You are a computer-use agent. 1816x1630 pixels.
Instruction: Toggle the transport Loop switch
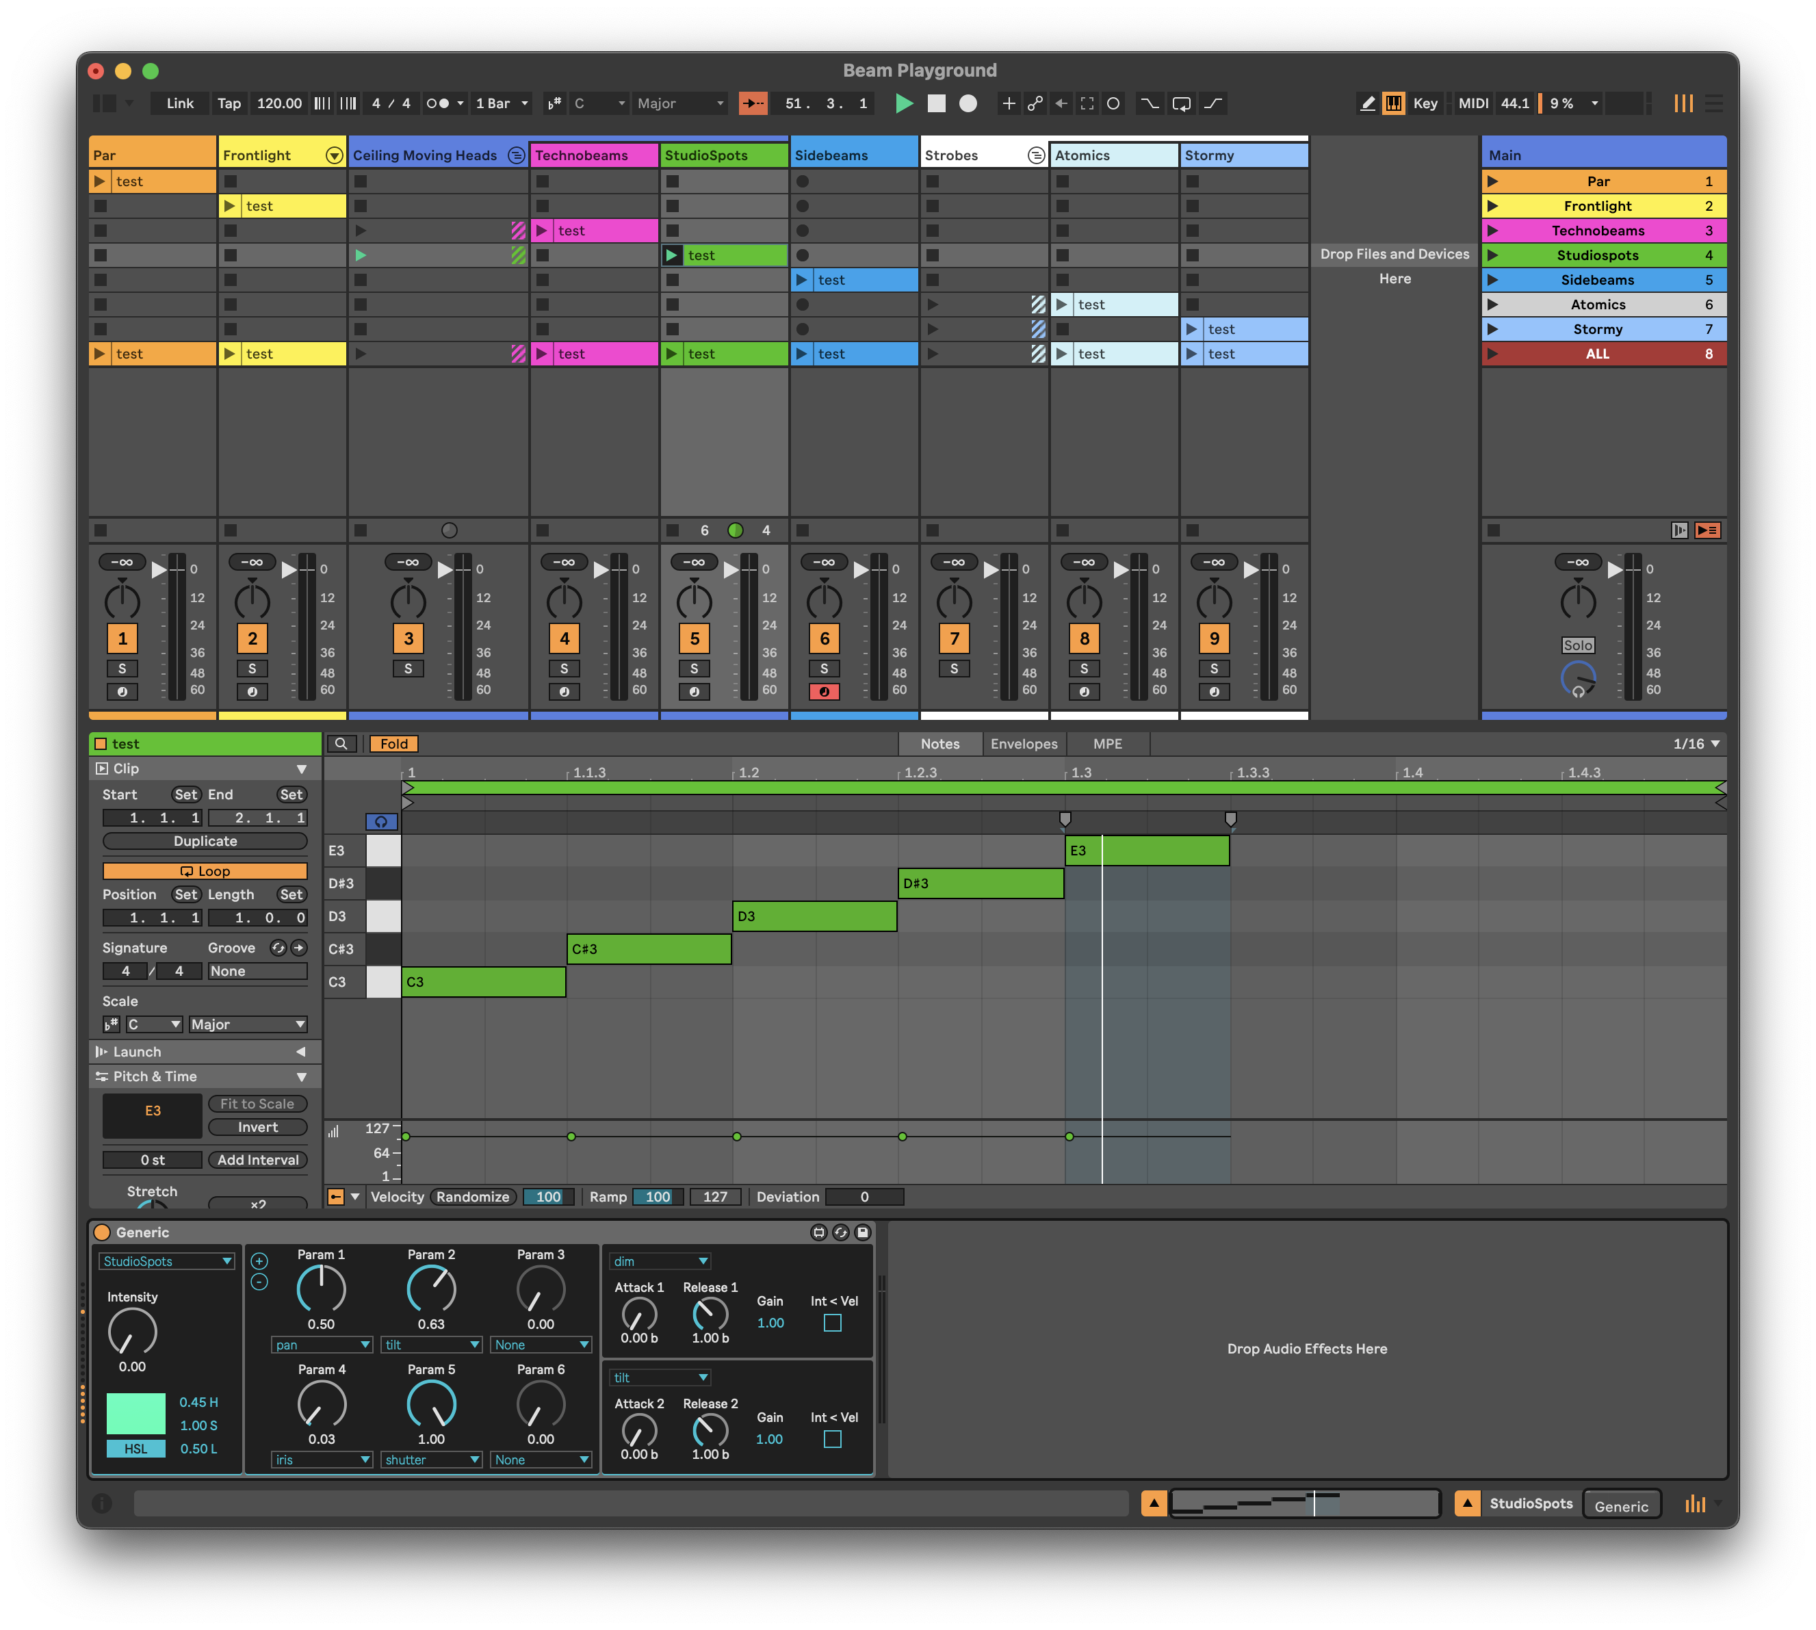point(1181,104)
